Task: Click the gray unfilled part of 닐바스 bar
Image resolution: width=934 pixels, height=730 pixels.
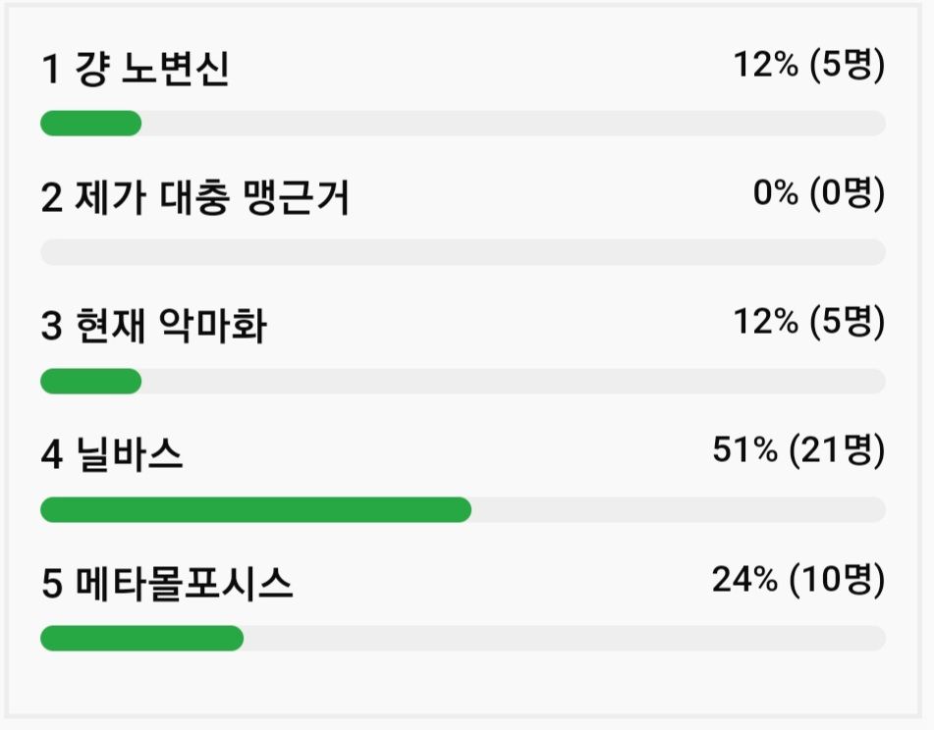Action: pos(678,510)
